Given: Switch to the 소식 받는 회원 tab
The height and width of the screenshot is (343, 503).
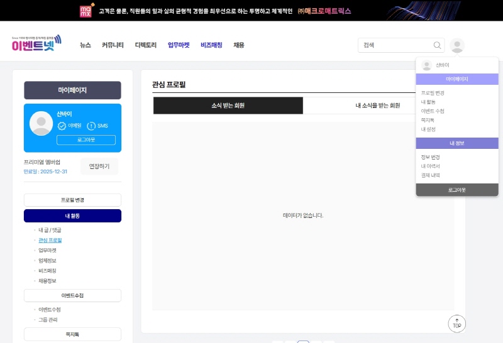Looking at the screenshot, I should tap(228, 106).
